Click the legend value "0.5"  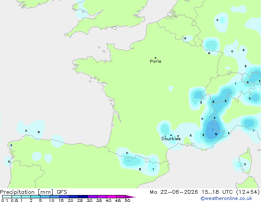14,200
